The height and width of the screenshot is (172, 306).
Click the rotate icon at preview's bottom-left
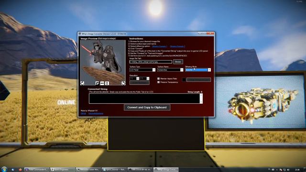(82, 83)
